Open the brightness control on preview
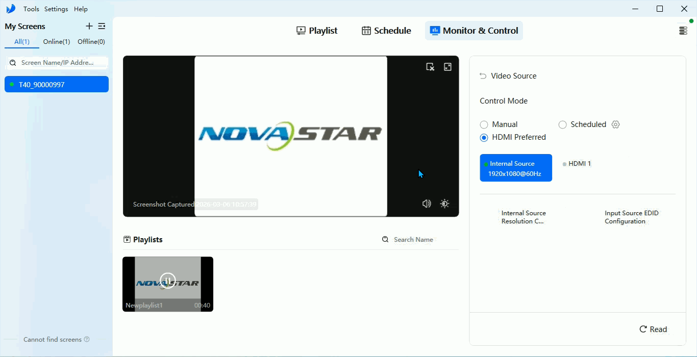This screenshot has width=697, height=357. (x=444, y=203)
